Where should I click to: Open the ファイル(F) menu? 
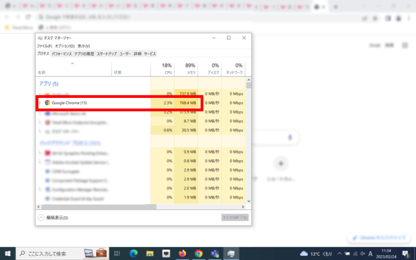coord(44,46)
